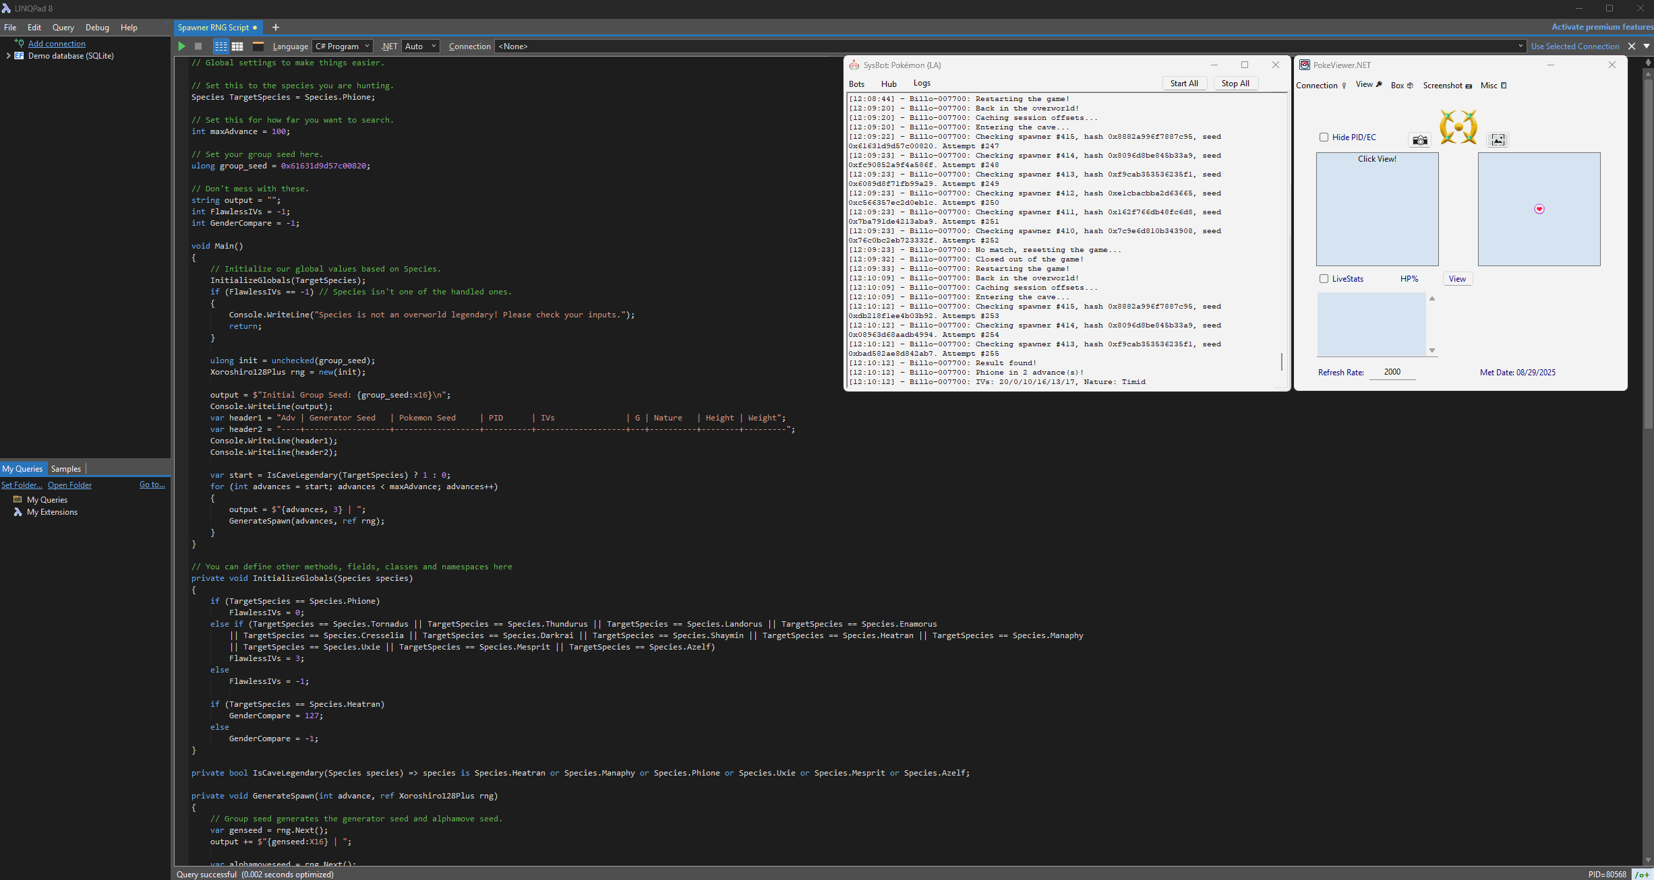Toggle the results panel layout icon
The width and height of the screenshot is (1654, 880).
click(258, 46)
